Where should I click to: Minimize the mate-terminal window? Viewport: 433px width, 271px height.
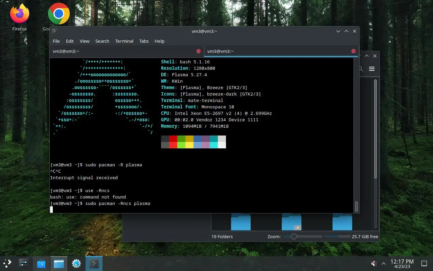[x=338, y=31]
